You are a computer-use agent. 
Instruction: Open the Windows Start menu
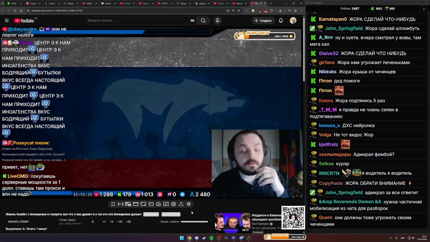click(x=182, y=238)
